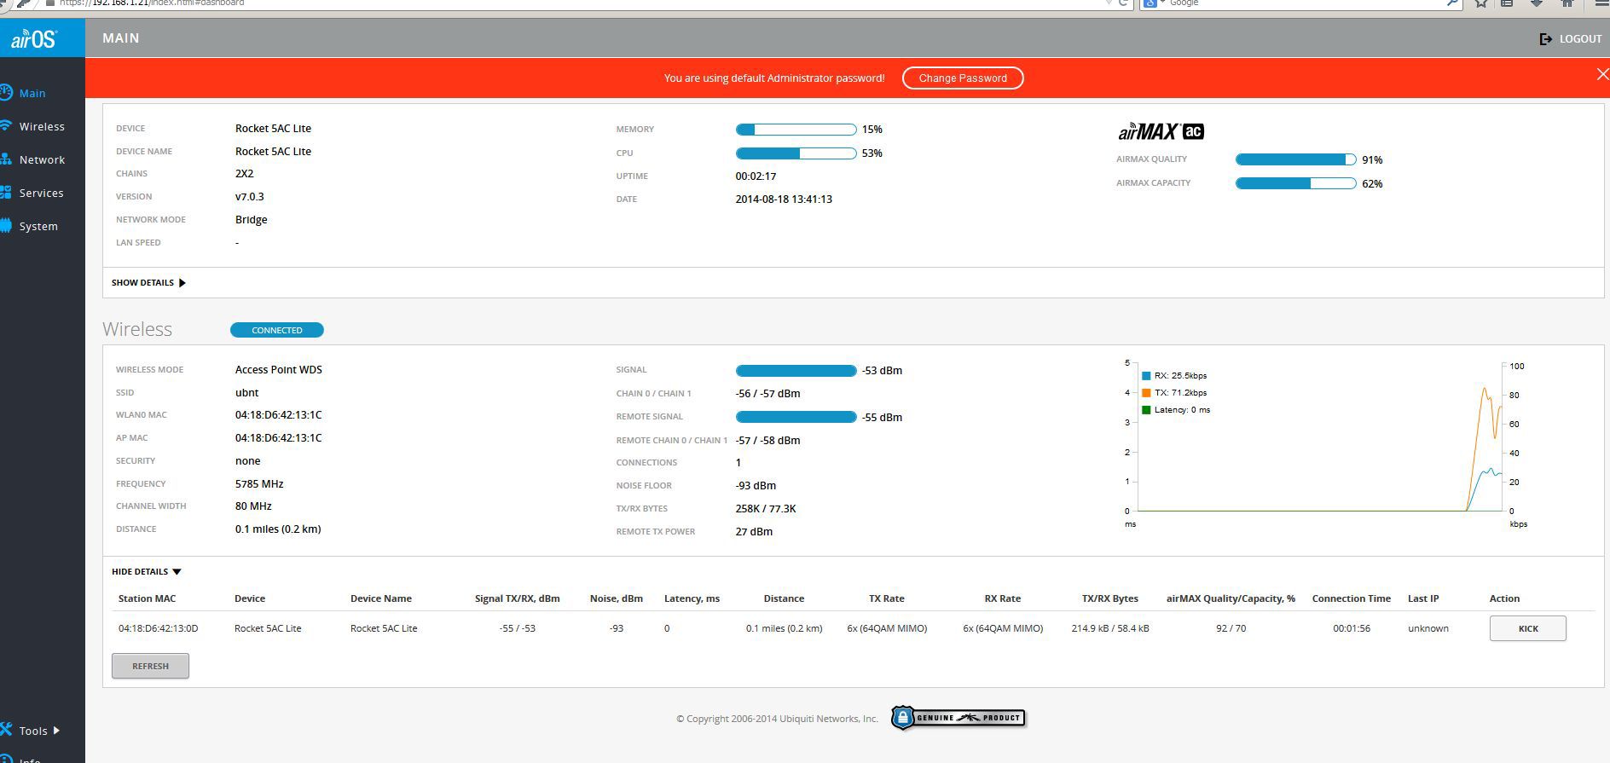Click remote TX power 27 dBm
1610x763 pixels.
click(x=754, y=531)
